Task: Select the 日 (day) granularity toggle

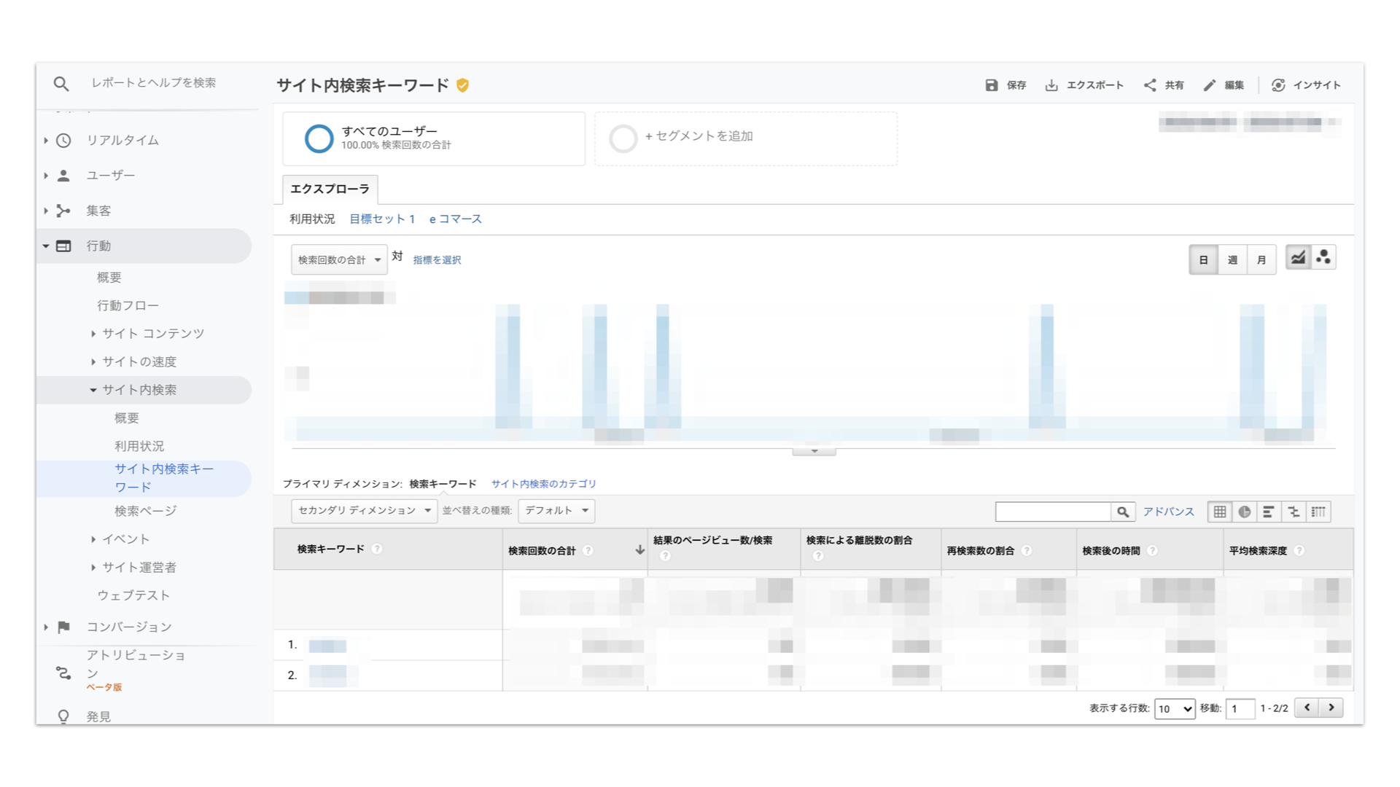Action: pos(1204,260)
